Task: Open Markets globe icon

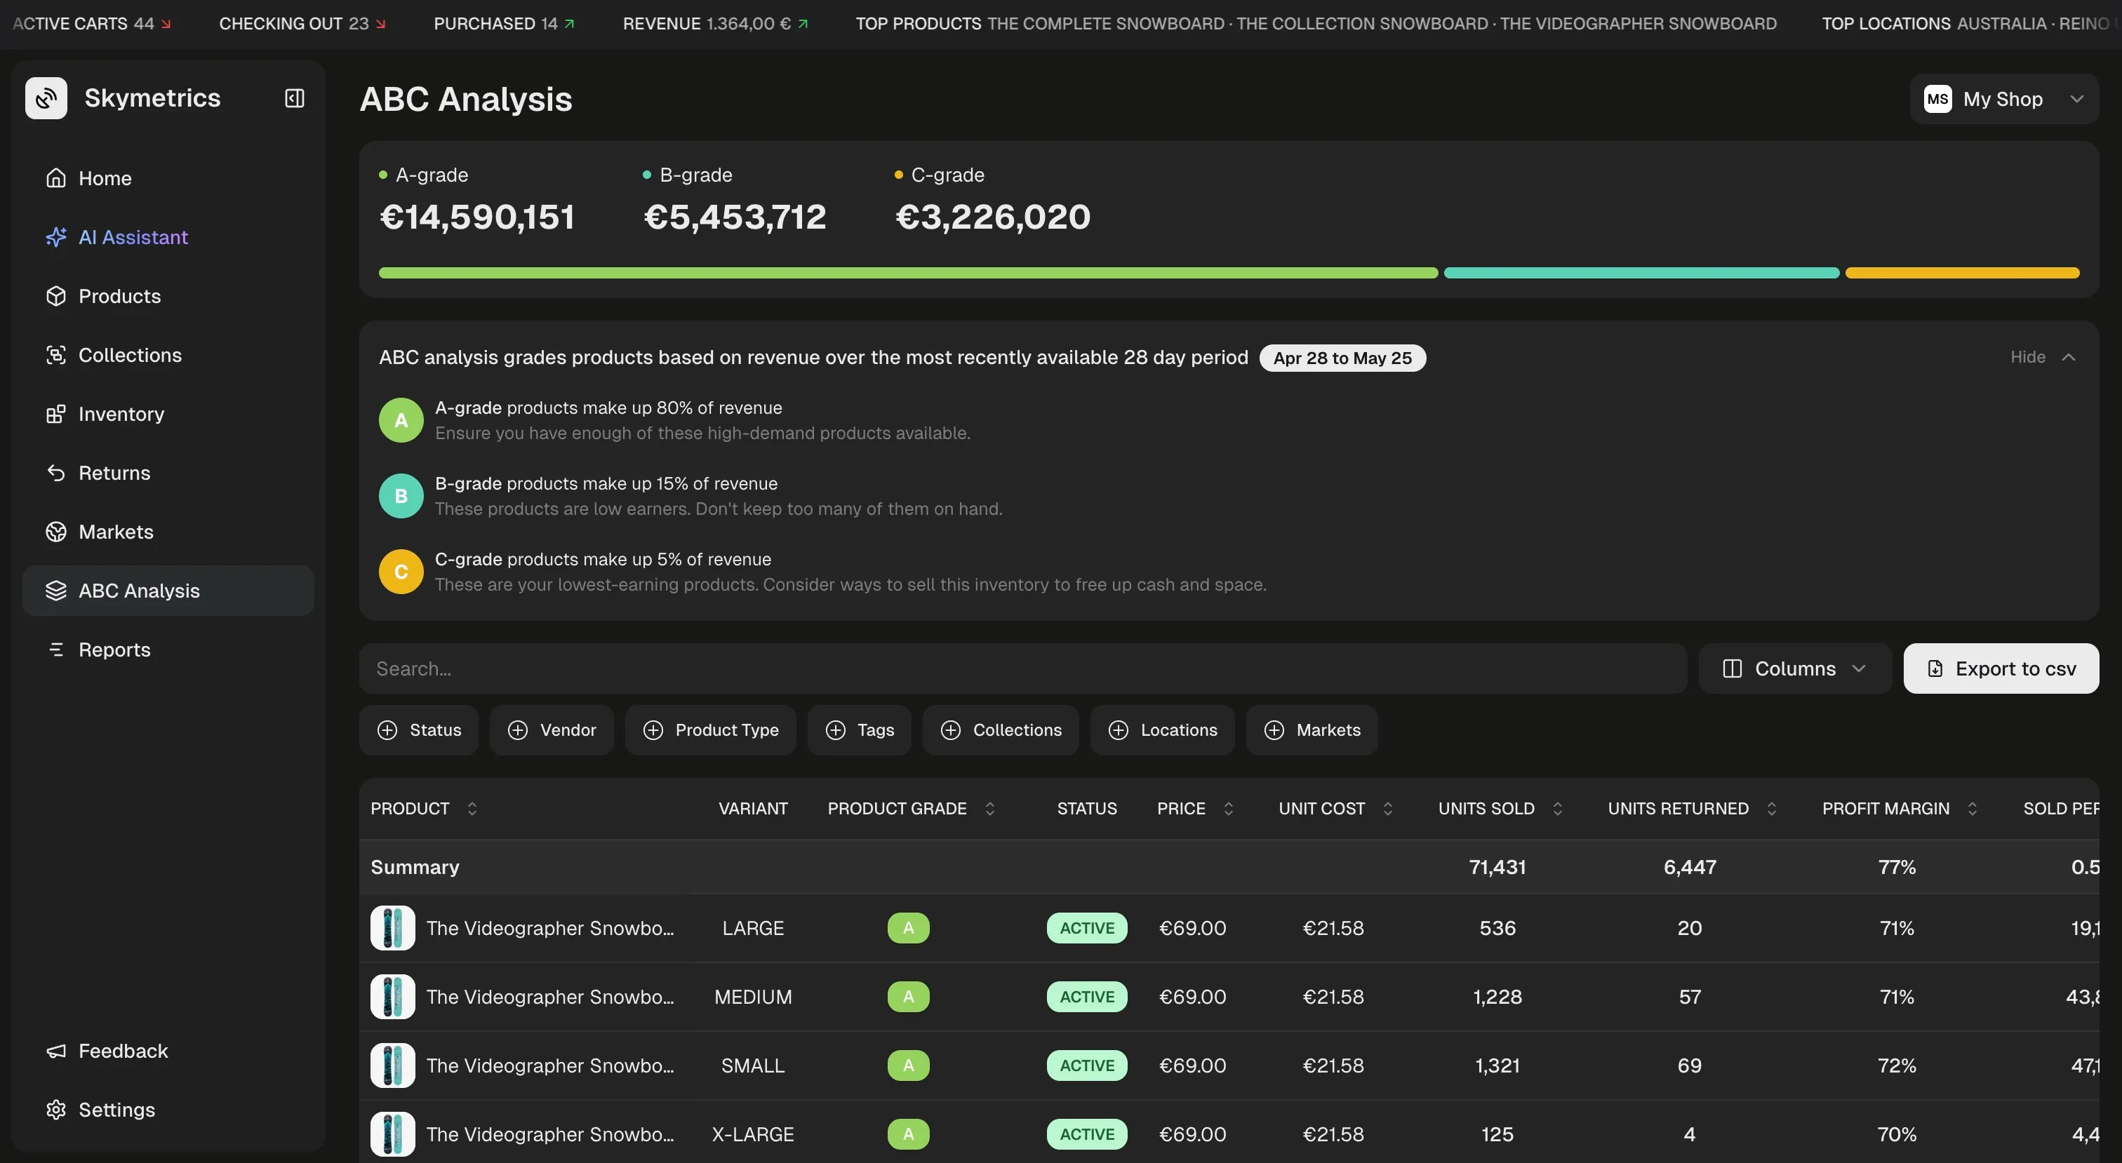Action: (x=56, y=532)
